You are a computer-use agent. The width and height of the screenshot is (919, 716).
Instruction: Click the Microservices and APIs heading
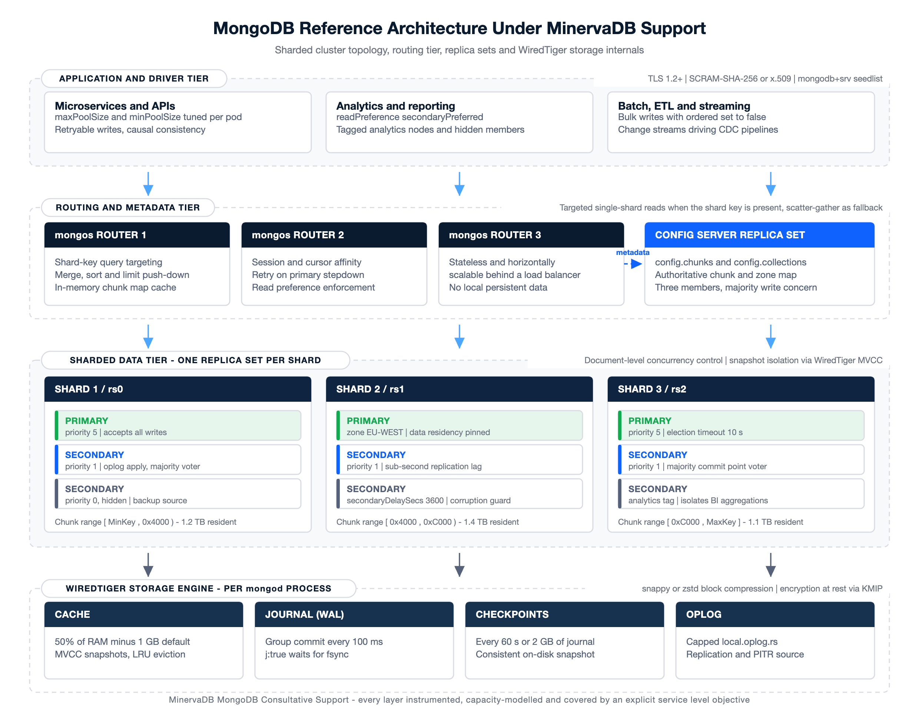(x=115, y=106)
